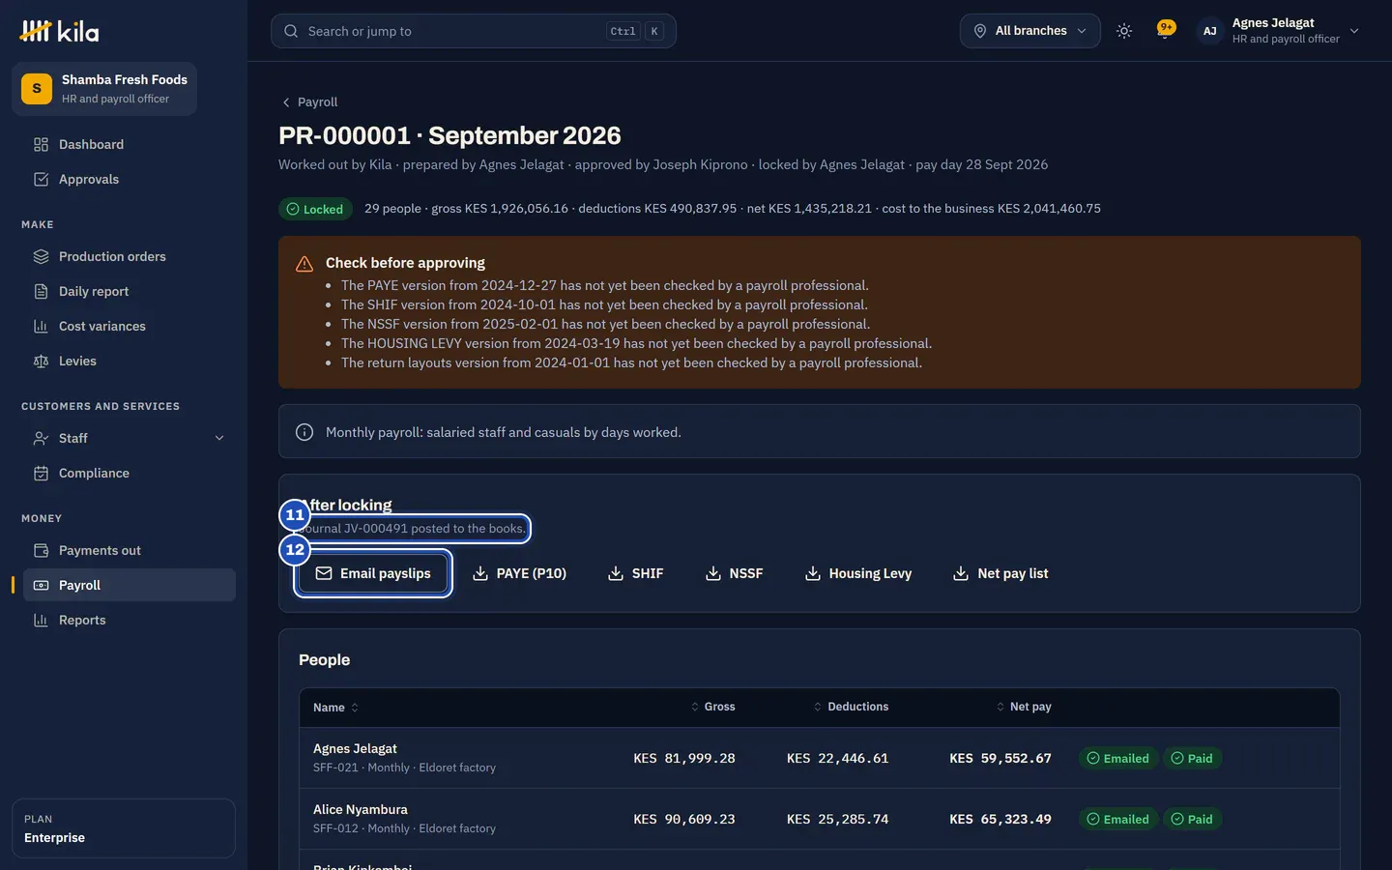
Task: Open Payments out
Action: pyautogui.click(x=130, y=551)
